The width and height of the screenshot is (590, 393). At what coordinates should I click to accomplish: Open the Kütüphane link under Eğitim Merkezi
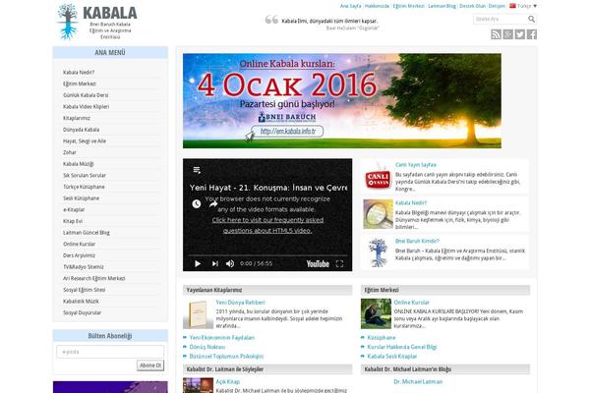(x=382, y=338)
